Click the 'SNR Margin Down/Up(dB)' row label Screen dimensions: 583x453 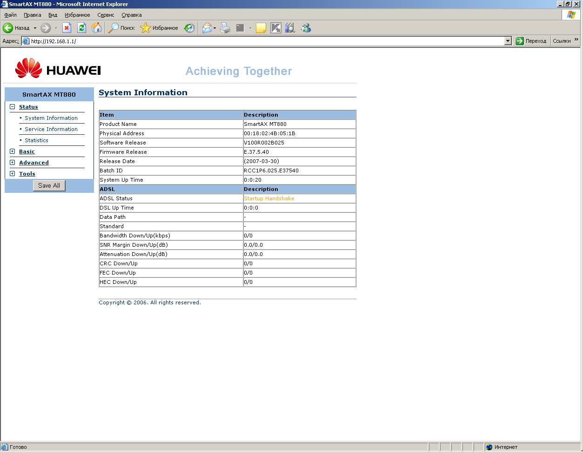[134, 245]
